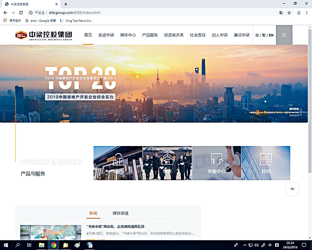Screen dimensions: 312x250
Task: Open the 投资者关系 nav menu
Action: [x=174, y=35]
